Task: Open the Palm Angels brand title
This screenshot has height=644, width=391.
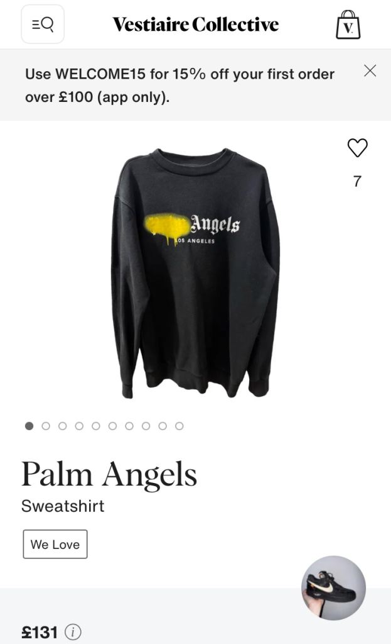Action: [x=109, y=474]
